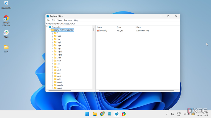Click the tree pane horizontal scrollbar

coord(60,90)
